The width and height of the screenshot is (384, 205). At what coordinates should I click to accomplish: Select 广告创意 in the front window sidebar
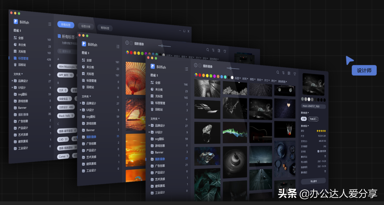coord(160,166)
